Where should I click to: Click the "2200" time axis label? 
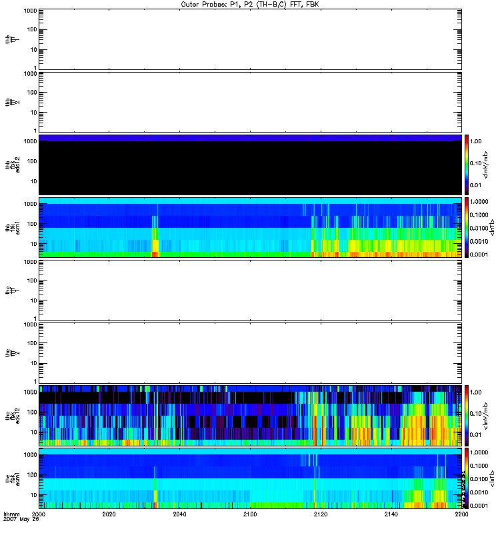click(x=461, y=514)
